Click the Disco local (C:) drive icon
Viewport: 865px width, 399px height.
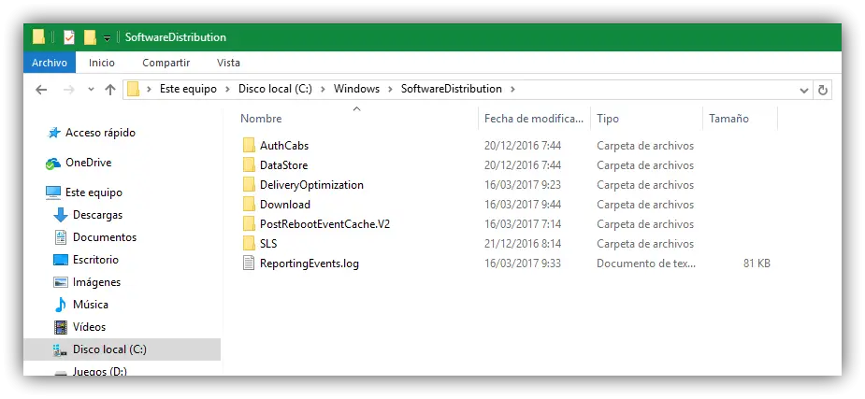pyautogui.click(x=60, y=350)
